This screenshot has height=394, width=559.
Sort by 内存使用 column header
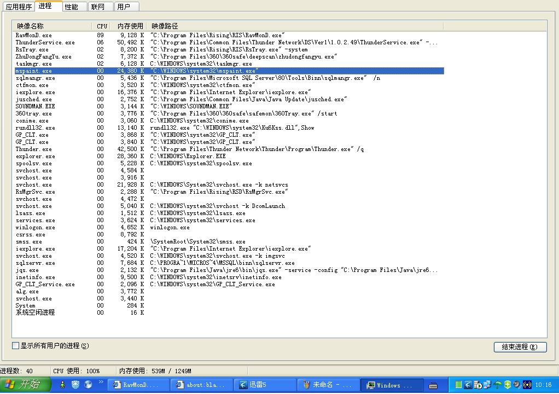130,26
